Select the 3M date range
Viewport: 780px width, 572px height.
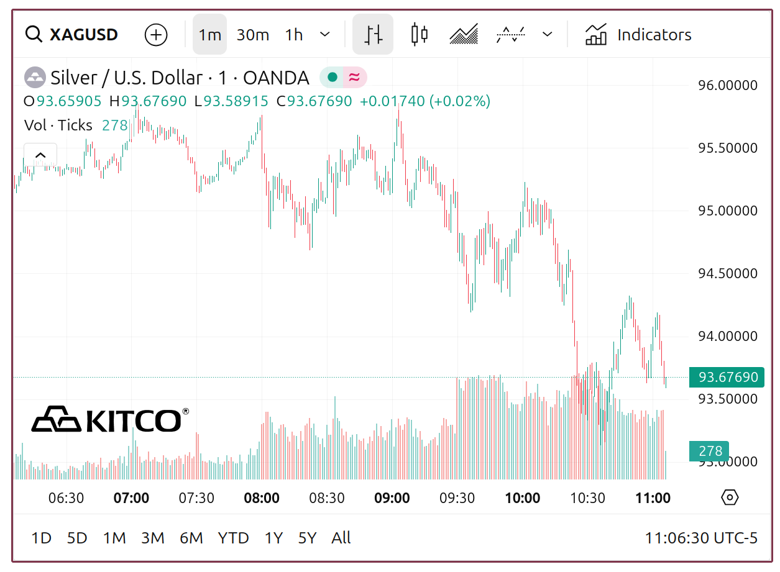click(x=153, y=538)
